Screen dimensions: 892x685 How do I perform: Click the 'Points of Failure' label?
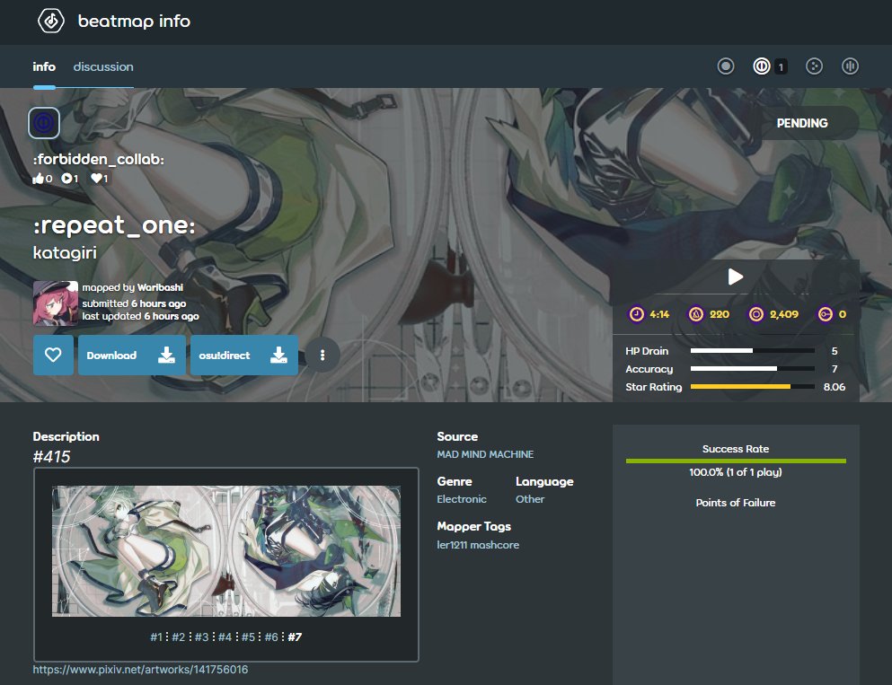(x=736, y=503)
